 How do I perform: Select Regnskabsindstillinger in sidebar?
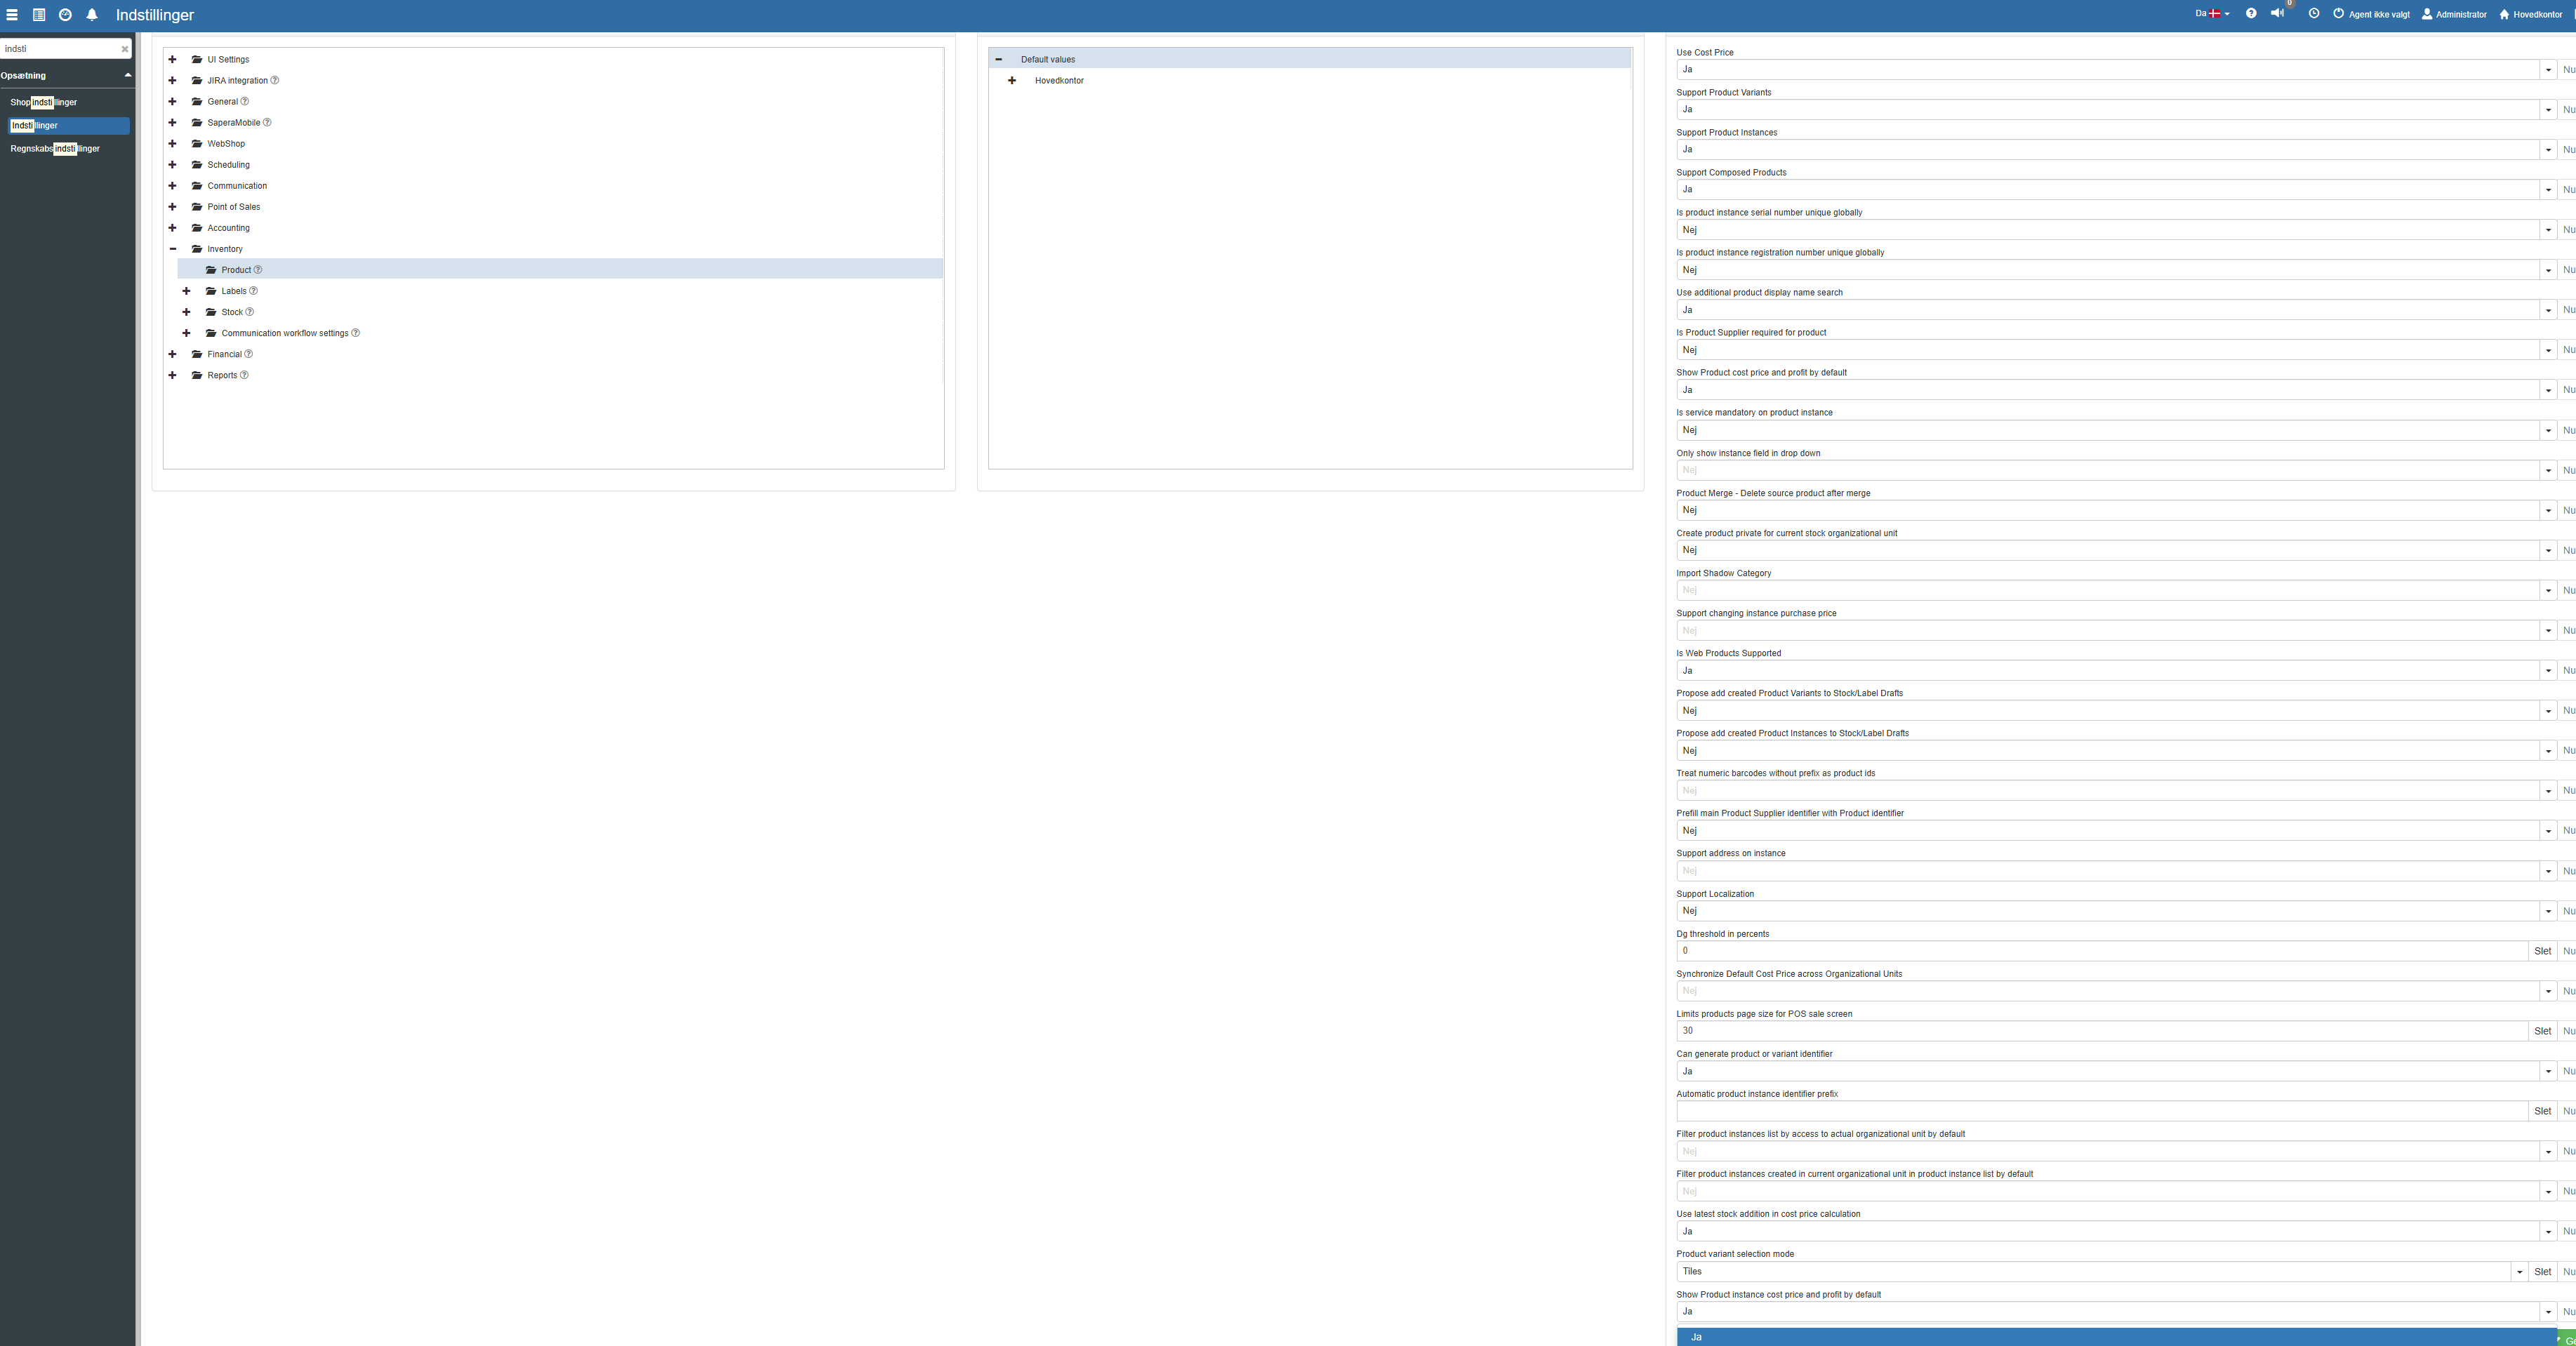55,149
